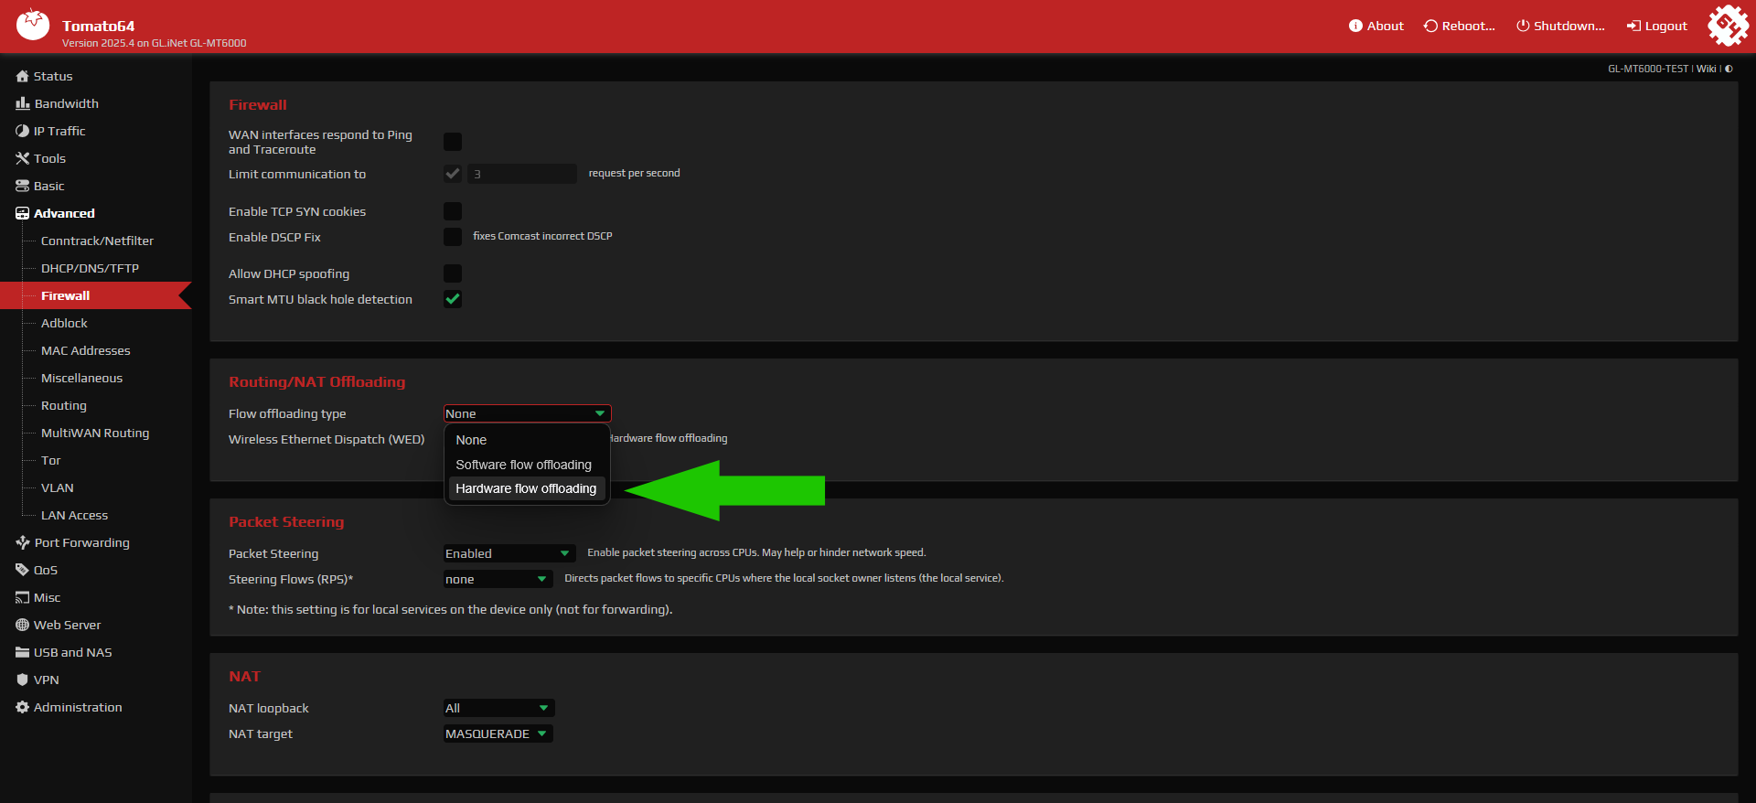Open the Tor page
The image size is (1756, 803).
[x=50, y=460]
